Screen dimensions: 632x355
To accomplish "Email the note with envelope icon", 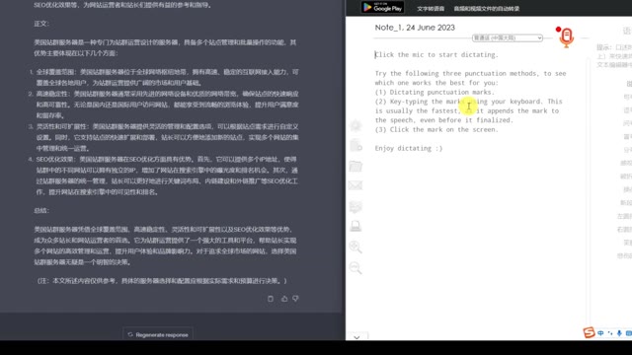I will click(x=355, y=185).
